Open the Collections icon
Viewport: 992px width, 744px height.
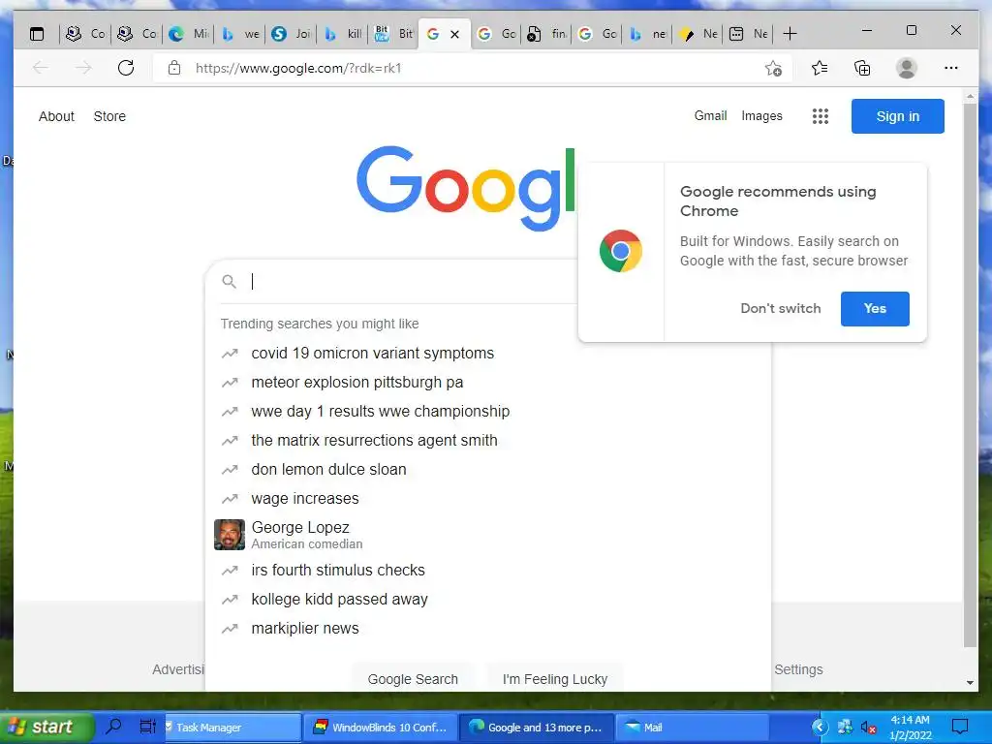click(x=862, y=68)
